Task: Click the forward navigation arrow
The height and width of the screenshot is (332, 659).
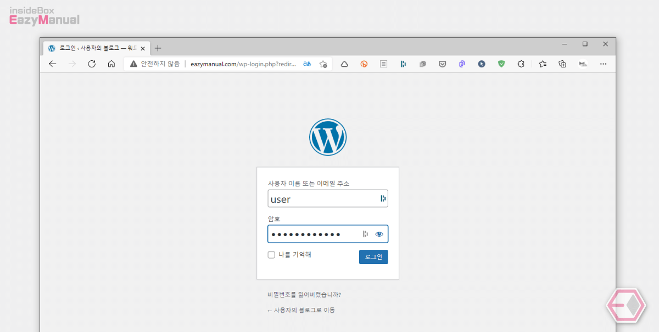Action: [72, 64]
